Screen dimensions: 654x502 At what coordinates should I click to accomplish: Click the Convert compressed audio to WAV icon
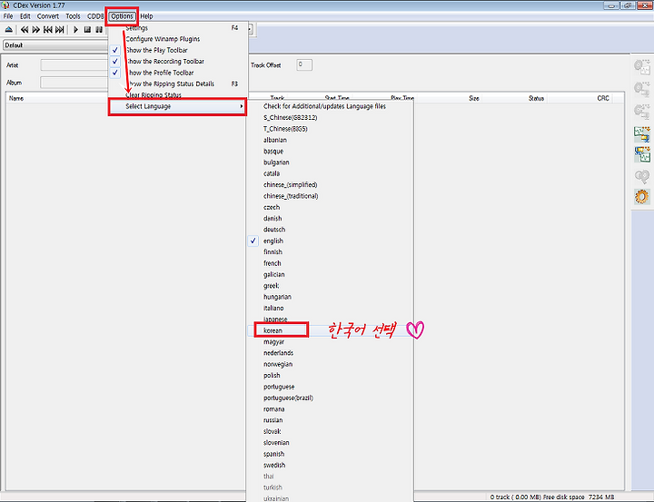pyautogui.click(x=642, y=154)
